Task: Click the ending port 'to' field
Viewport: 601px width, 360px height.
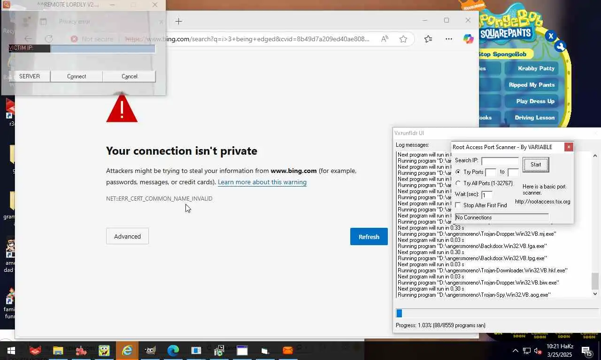Action: pyautogui.click(x=513, y=172)
